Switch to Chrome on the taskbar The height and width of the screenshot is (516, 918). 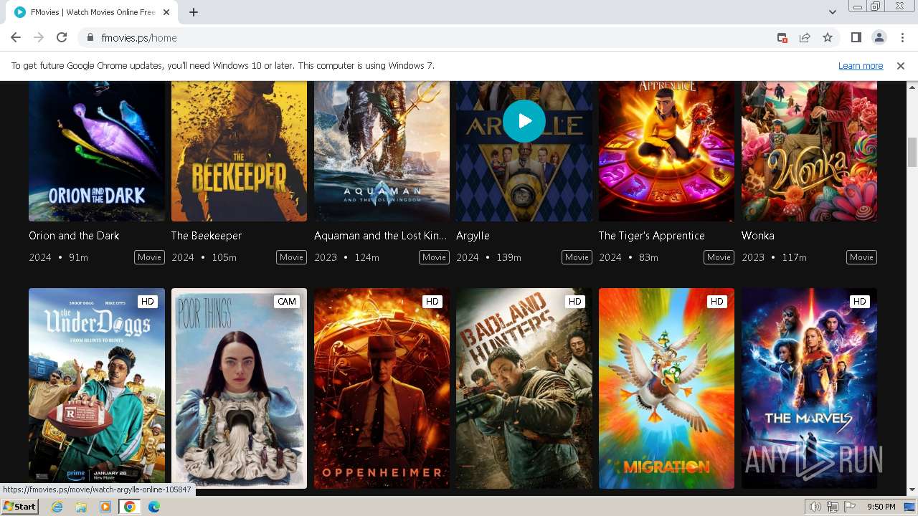[130, 507]
